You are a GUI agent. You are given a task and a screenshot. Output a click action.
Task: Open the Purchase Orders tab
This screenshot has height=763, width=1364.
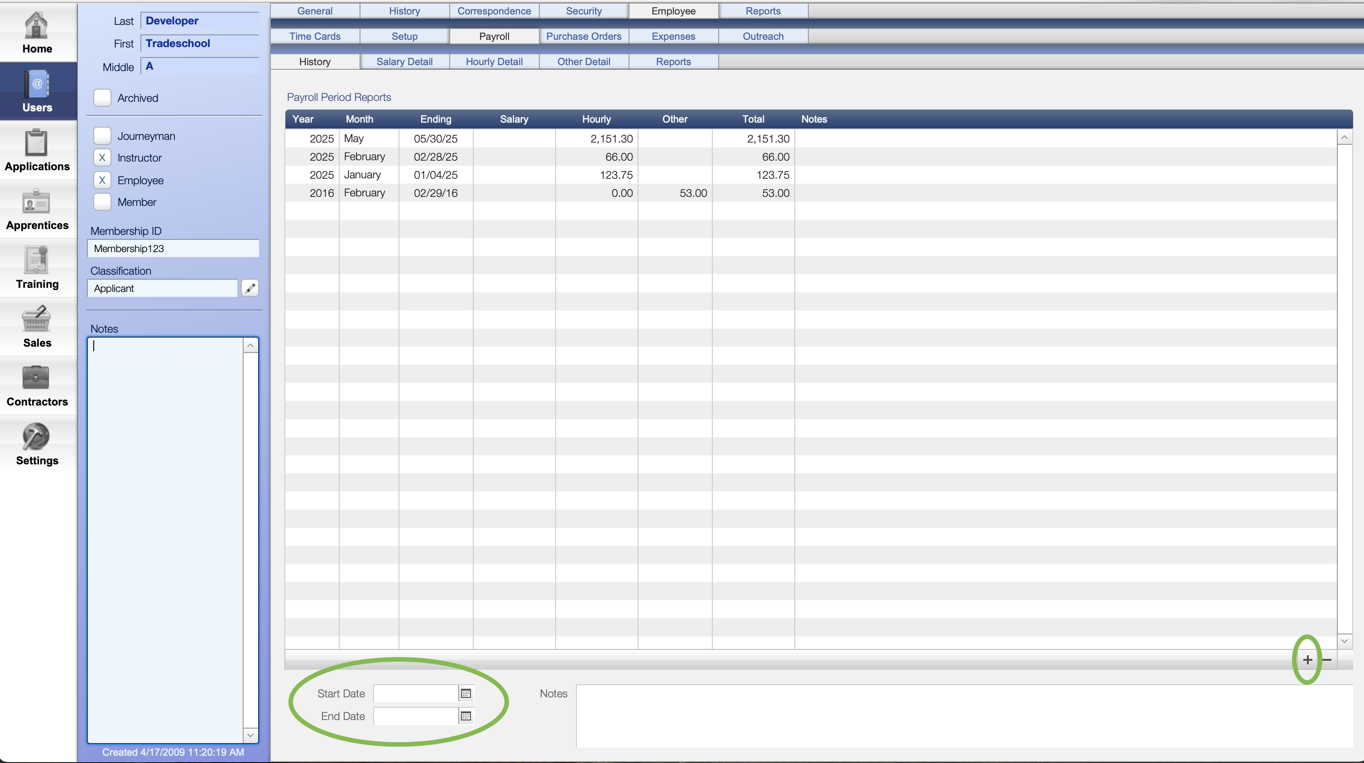[x=584, y=37]
